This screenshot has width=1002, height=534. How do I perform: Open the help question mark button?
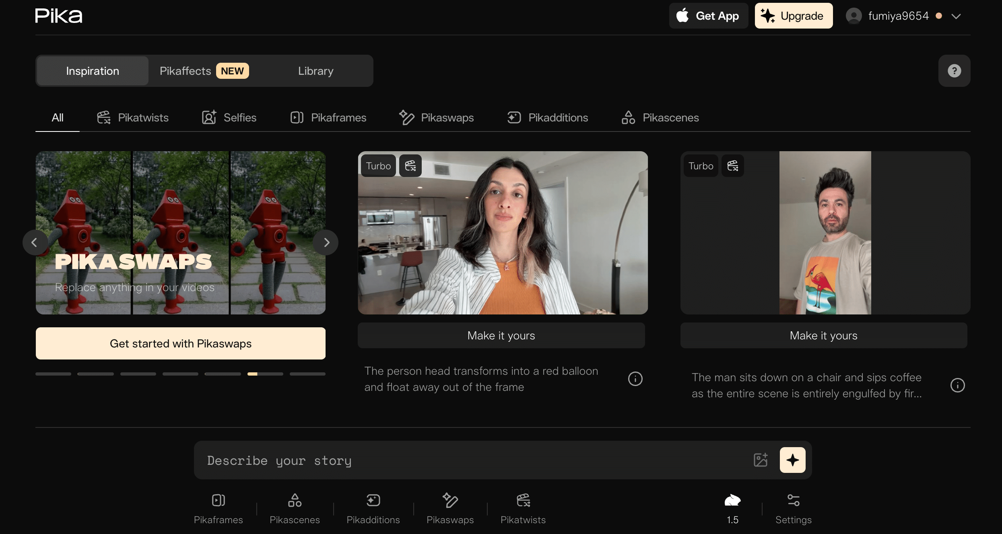954,71
